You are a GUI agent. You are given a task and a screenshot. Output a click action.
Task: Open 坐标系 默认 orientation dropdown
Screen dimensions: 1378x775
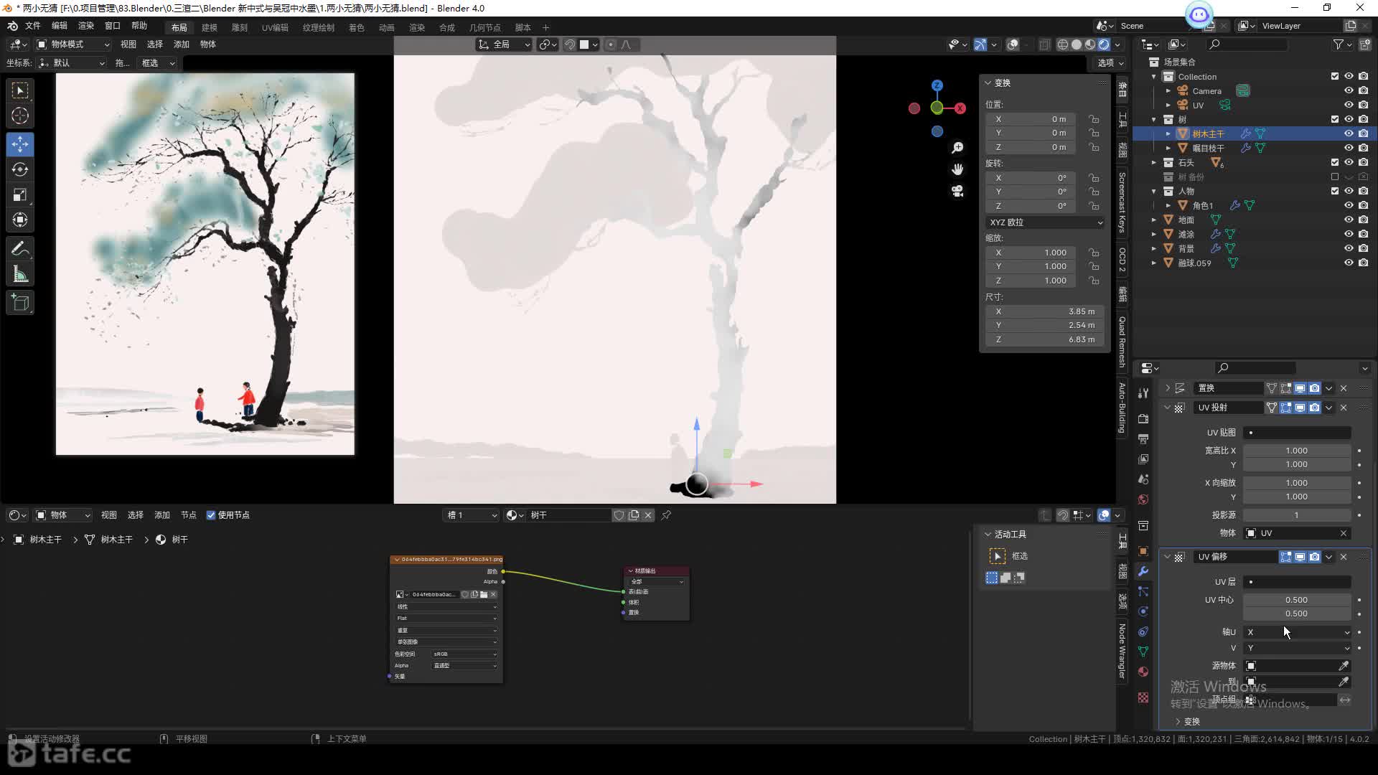(72, 63)
